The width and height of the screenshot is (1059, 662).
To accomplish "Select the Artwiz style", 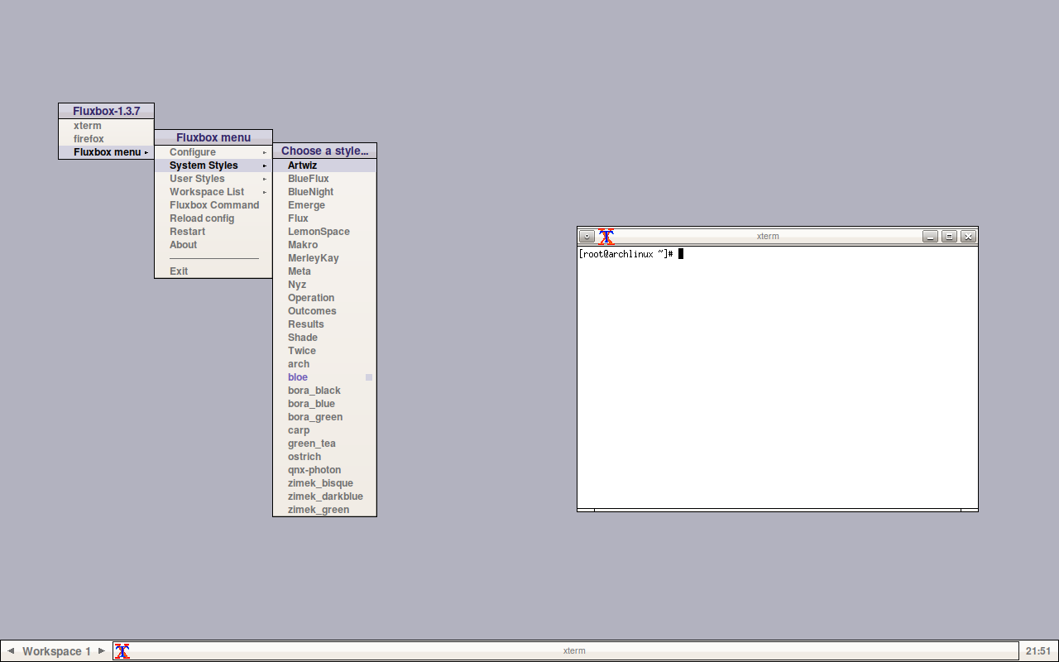I will click(324, 165).
